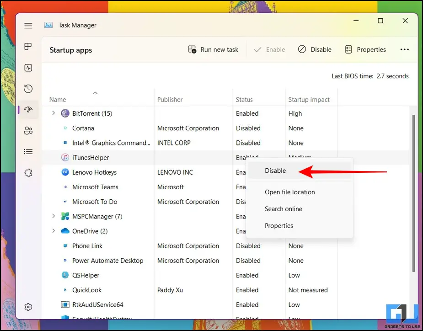Click the vertical scrollbar of the startup list
This screenshot has width=423, height=331.
pos(413,193)
